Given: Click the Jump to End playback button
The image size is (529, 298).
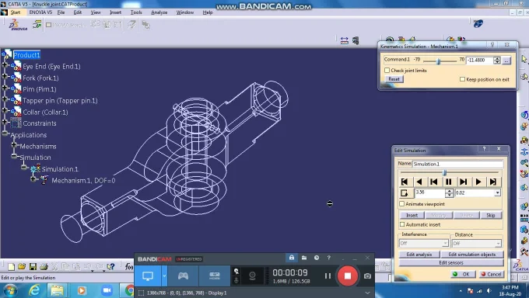Looking at the screenshot, I should [493, 182].
